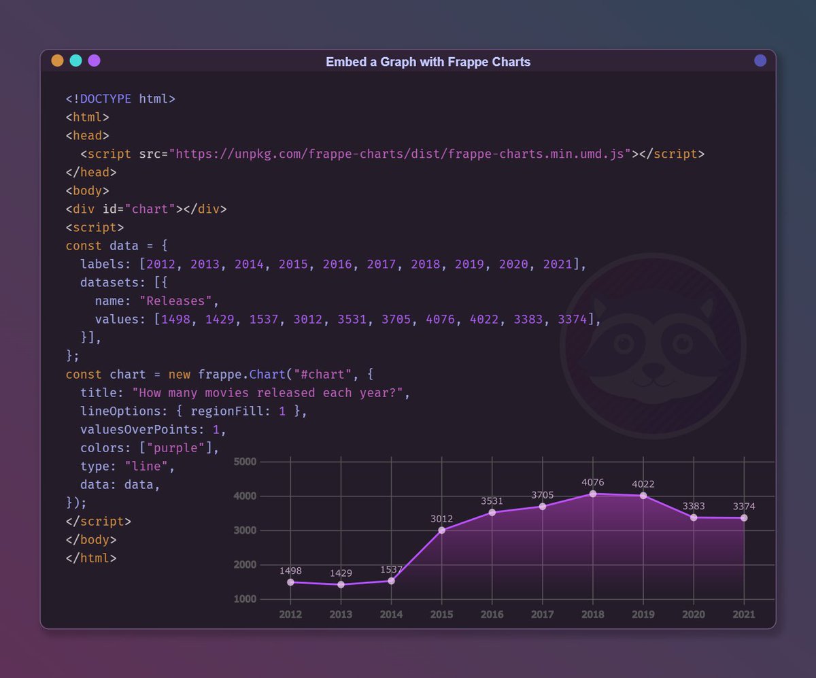Image resolution: width=816 pixels, height=678 pixels.
Task: Click the "5000" y-axis label
Action: click(x=245, y=462)
